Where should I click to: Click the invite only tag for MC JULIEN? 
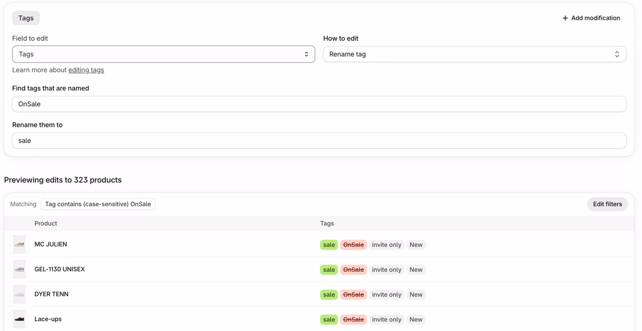pyautogui.click(x=387, y=245)
